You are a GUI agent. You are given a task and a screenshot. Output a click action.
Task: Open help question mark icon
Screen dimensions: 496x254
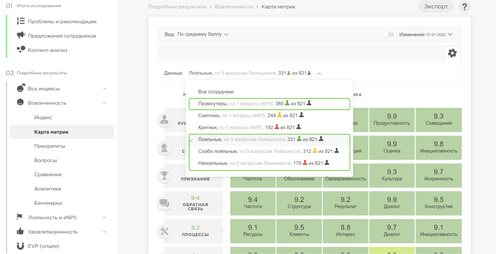(x=464, y=6)
